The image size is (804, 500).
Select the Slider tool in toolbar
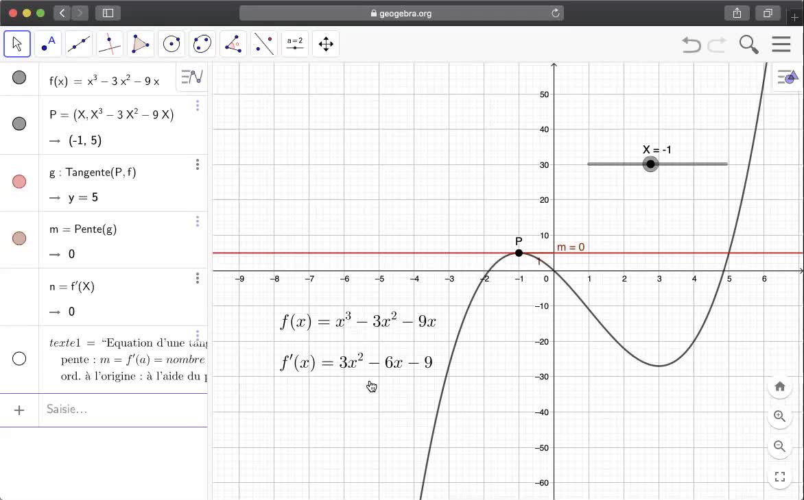coord(295,45)
